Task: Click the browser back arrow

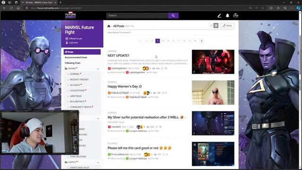Action: coord(4,8)
